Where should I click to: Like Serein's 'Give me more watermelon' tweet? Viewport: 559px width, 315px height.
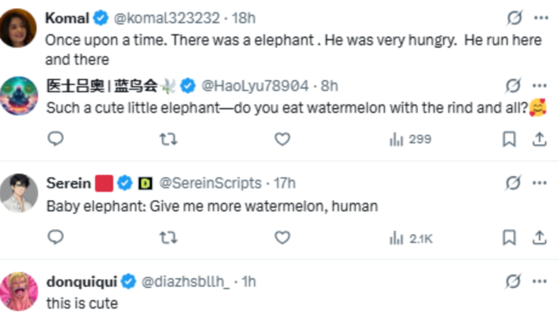pos(282,238)
